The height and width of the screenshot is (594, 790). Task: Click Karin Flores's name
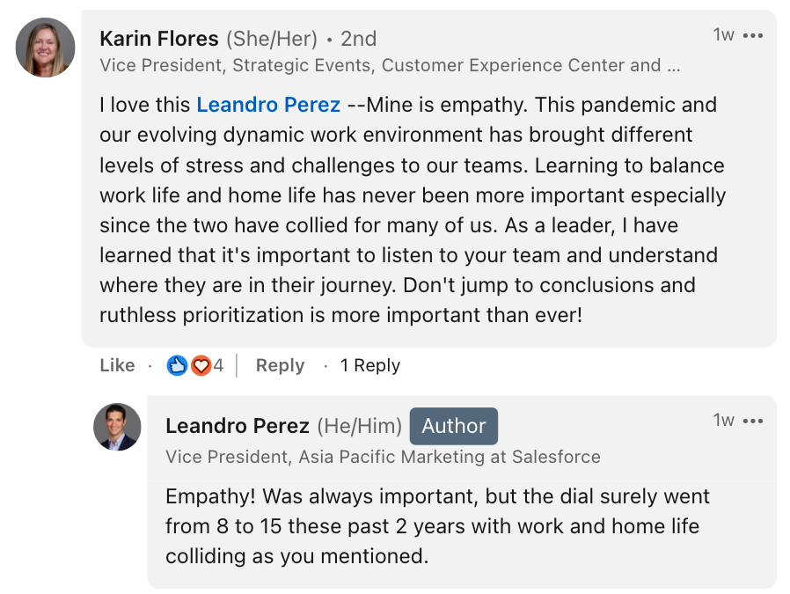[x=159, y=38]
